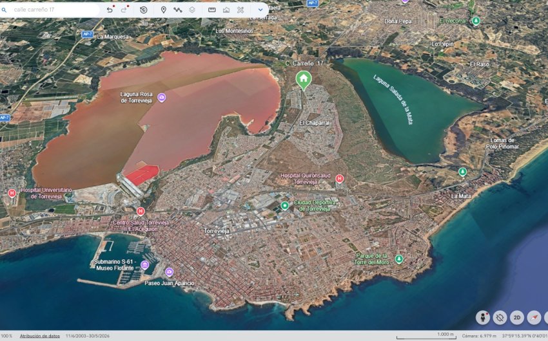Click the green home marker for C. Carreño 17
This screenshot has width=548, height=341.
(304, 80)
